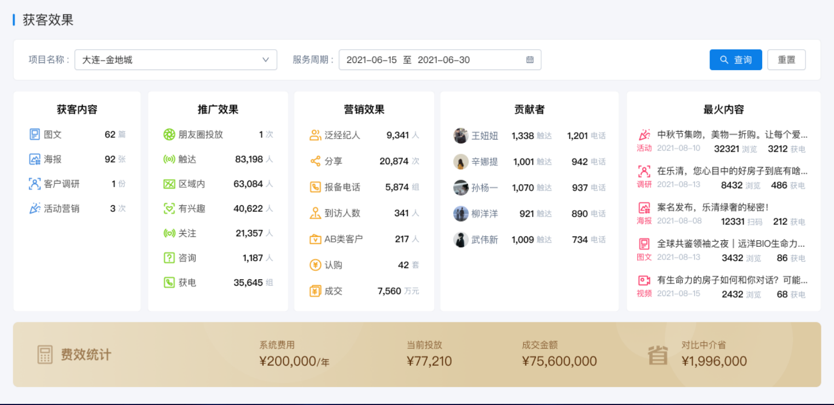
Task: Click avatar of 辛娜提
Action: pos(461,161)
